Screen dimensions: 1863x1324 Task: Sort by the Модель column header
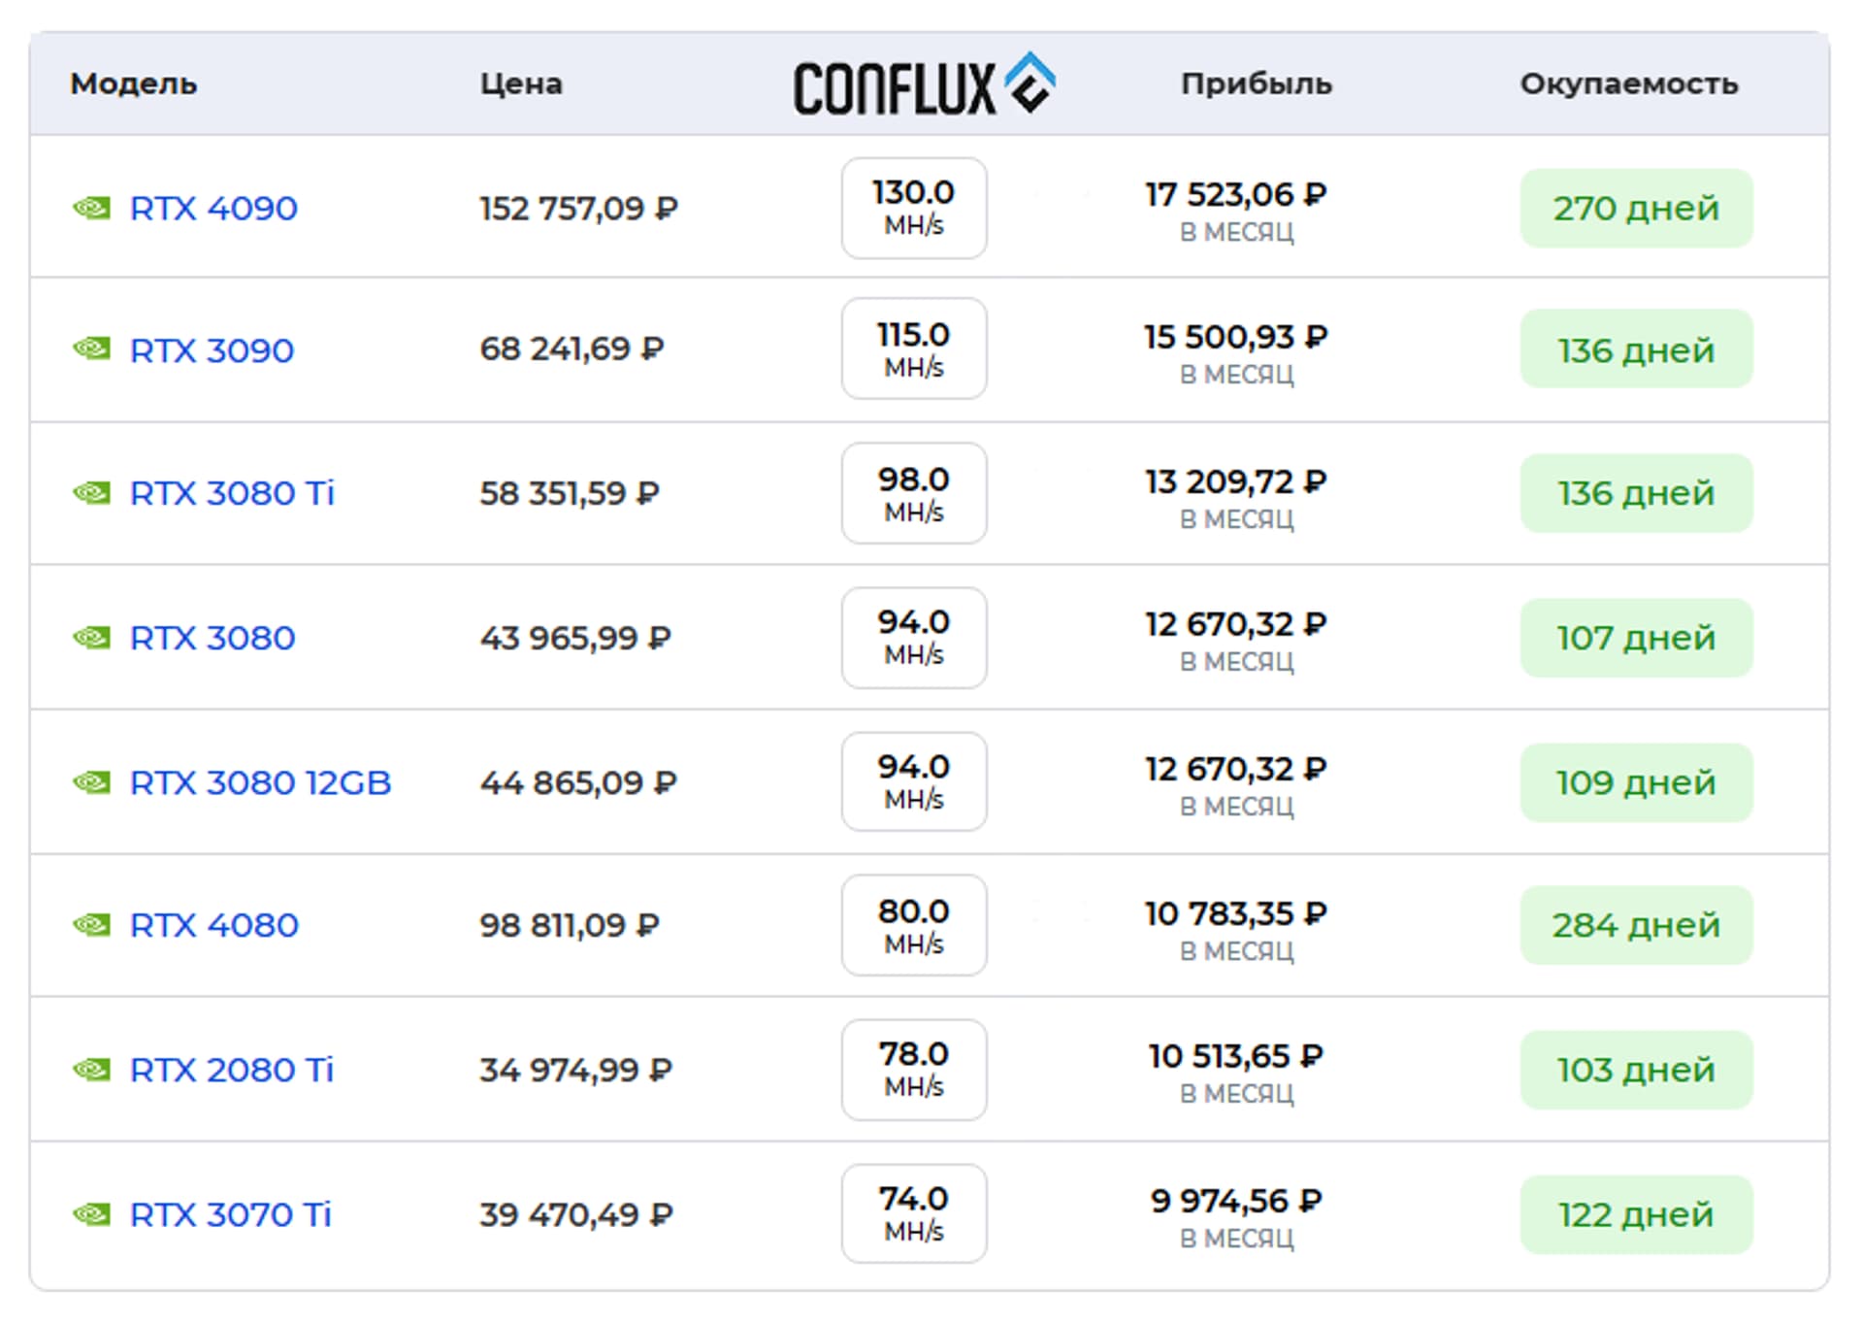tap(133, 84)
